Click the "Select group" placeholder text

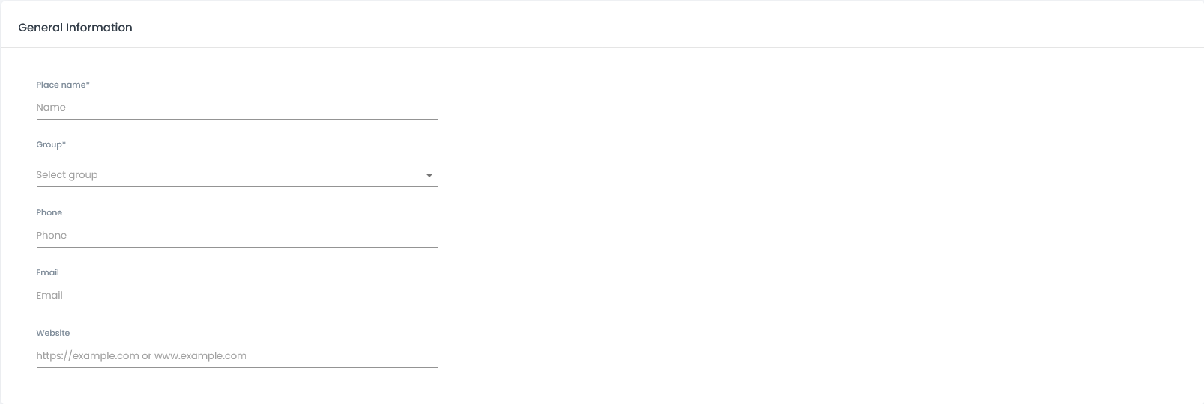pos(67,175)
